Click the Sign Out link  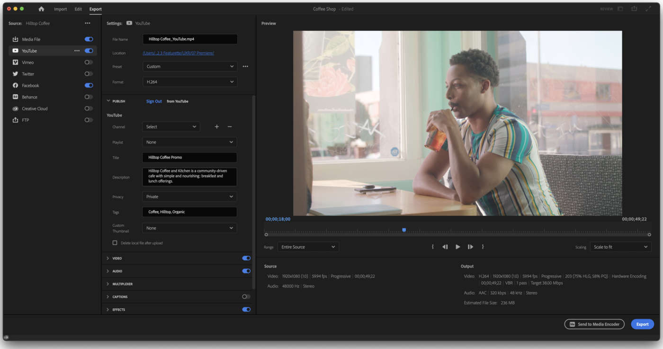click(154, 101)
